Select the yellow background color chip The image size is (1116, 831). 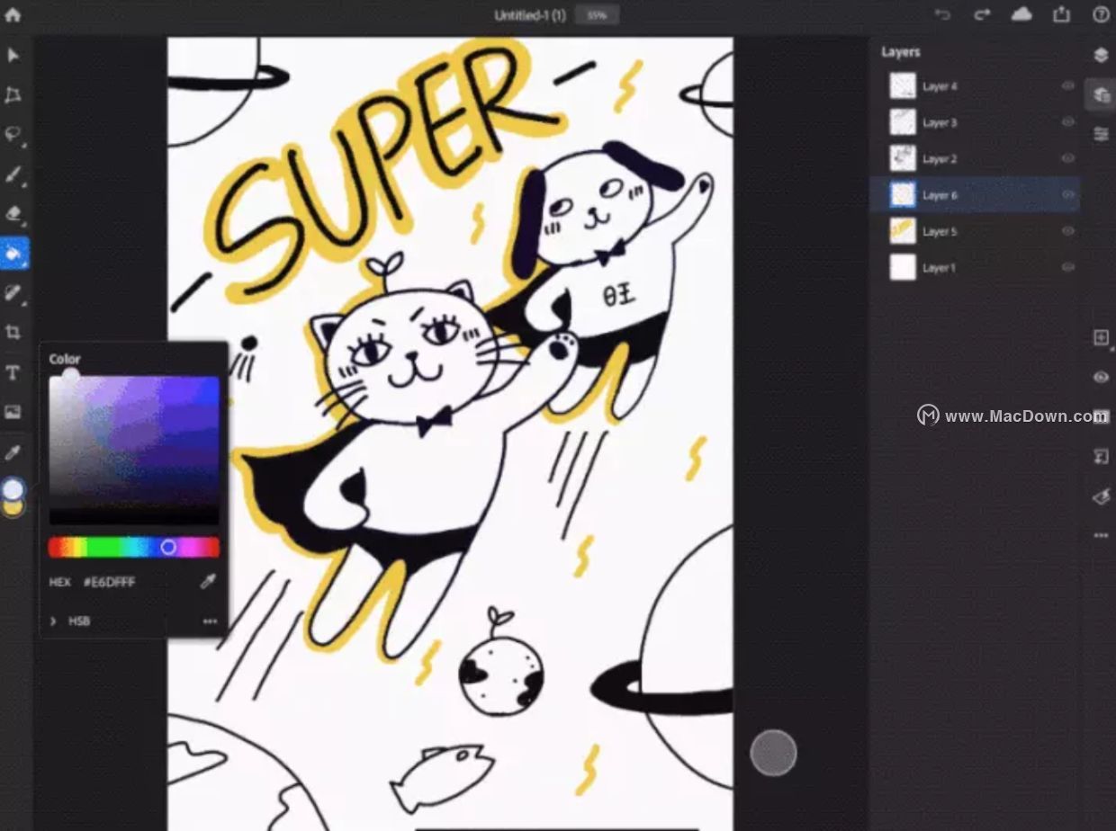pos(13,509)
